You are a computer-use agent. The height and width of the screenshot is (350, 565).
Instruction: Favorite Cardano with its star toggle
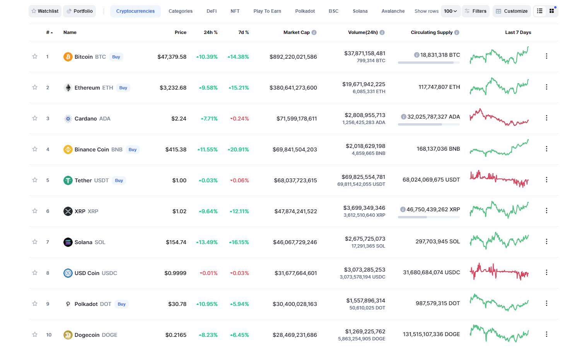pyautogui.click(x=35, y=118)
